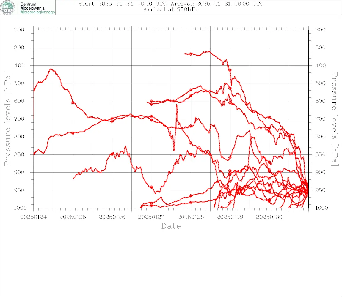Click the 20250125 date label
Image resolution: width=342 pixels, height=297 pixels.
click(73, 217)
